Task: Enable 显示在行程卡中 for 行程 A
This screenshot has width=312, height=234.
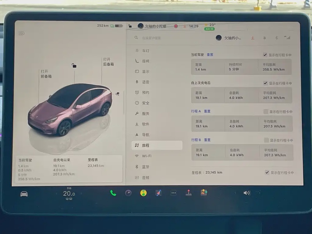Action: [x=266, y=112]
